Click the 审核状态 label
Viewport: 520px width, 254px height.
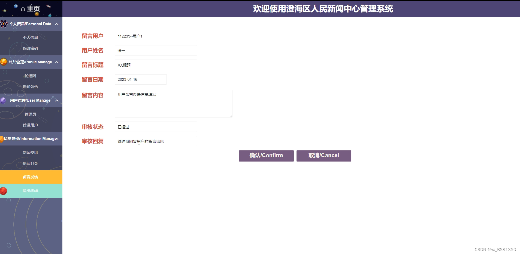[93, 127]
